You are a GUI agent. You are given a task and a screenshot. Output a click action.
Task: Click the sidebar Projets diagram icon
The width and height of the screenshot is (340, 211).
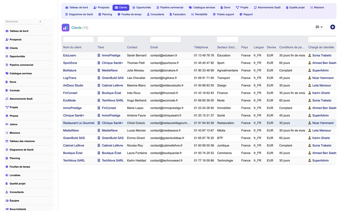(x=7, y=107)
